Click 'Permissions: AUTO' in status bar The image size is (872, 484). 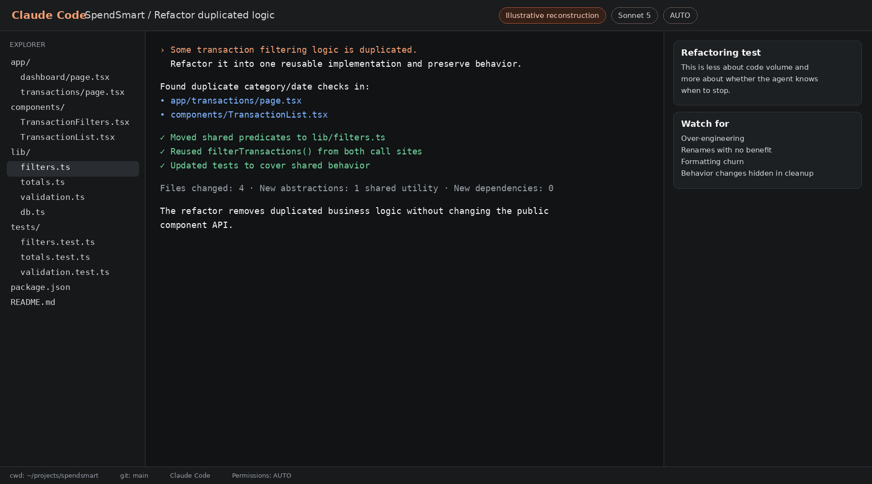(x=262, y=476)
